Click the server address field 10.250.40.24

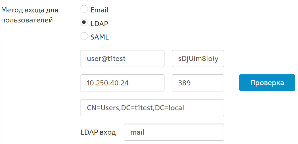tap(122, 83)
